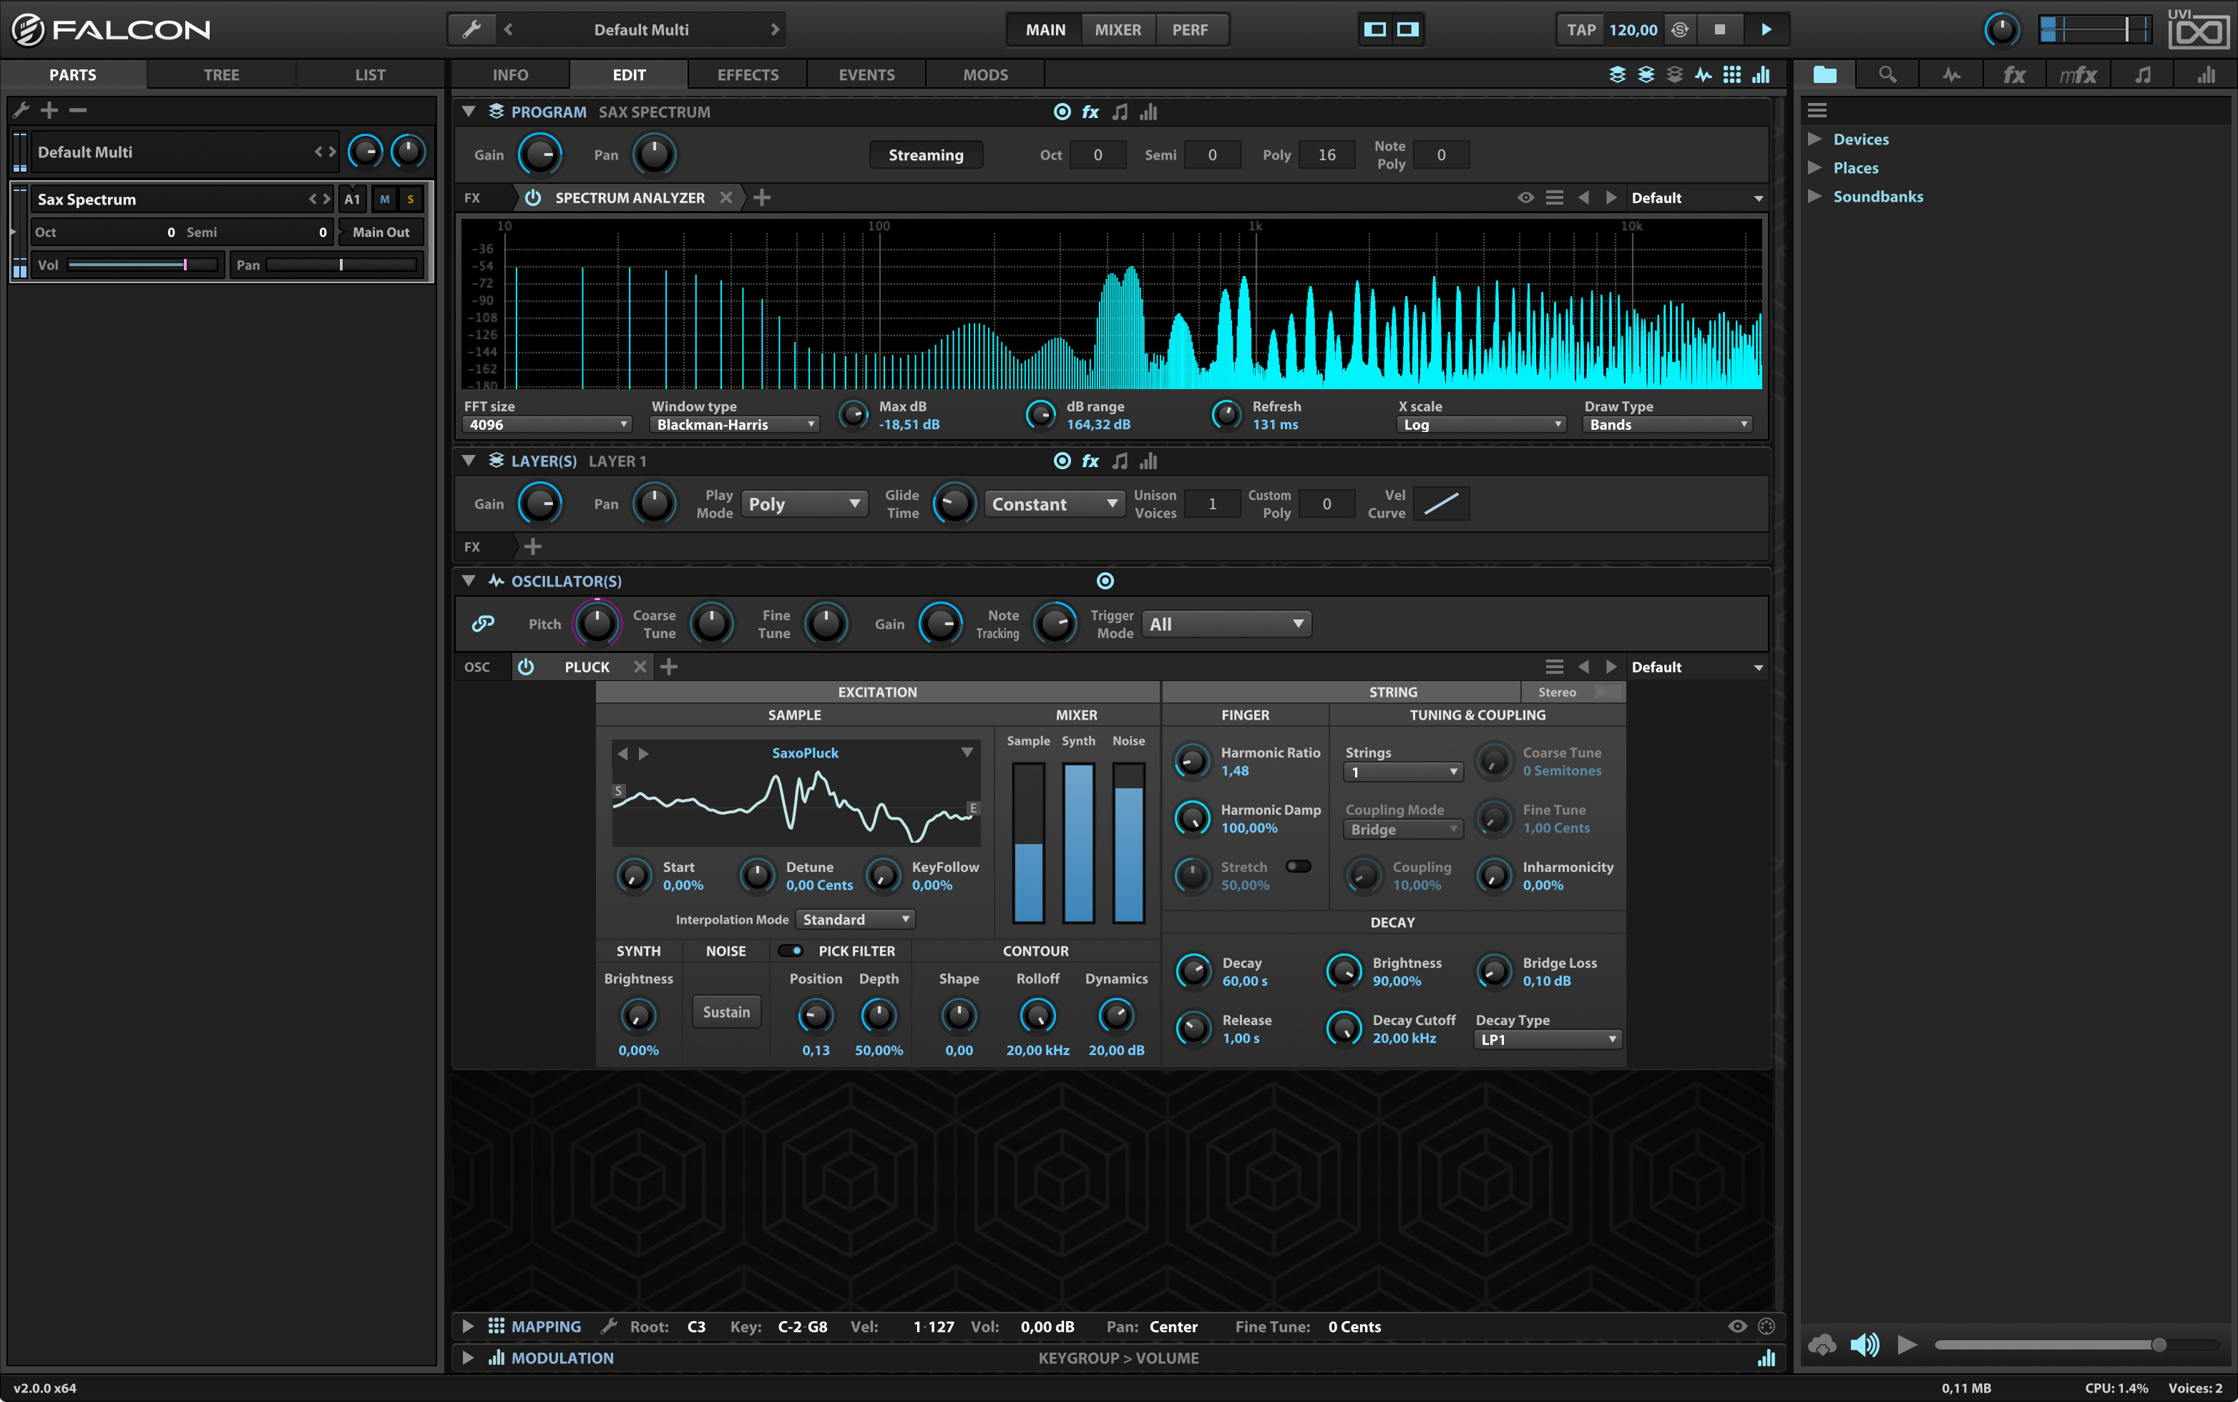The image size is (2238, 1402).
Task: Remove the part with minus icon
Action: coord(78,110)
